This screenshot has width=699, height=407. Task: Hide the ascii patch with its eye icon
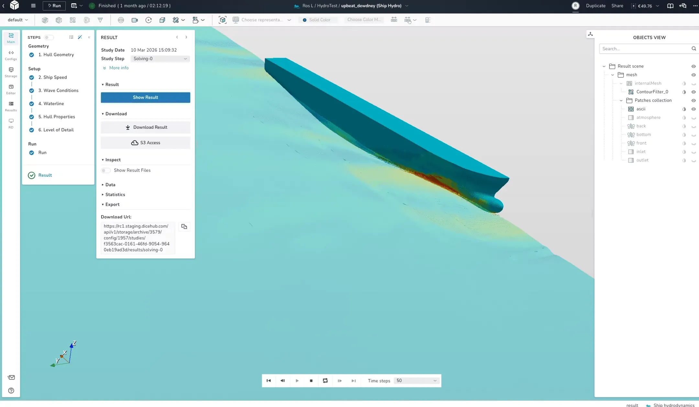click(x=694, y=109)
